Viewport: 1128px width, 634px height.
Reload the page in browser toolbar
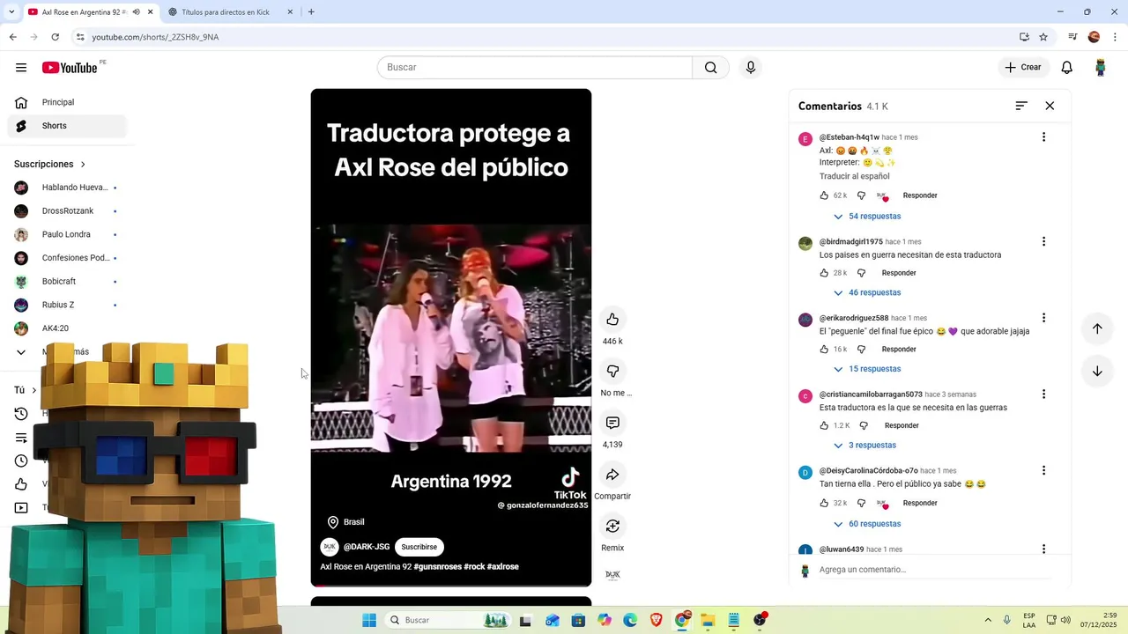coord(55,37)
